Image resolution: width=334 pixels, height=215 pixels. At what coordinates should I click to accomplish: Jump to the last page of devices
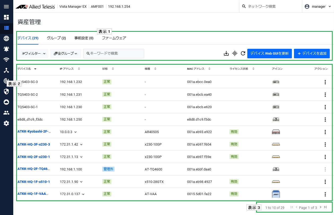(x=325, y=207)
